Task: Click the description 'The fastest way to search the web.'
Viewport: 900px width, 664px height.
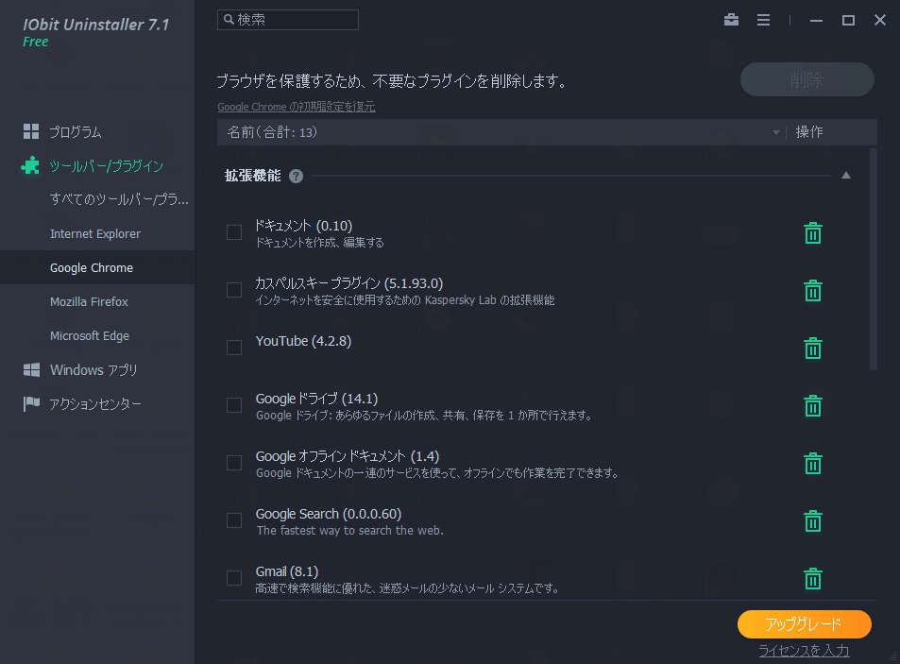Action: pyautogui.click(x=349, y=530)
